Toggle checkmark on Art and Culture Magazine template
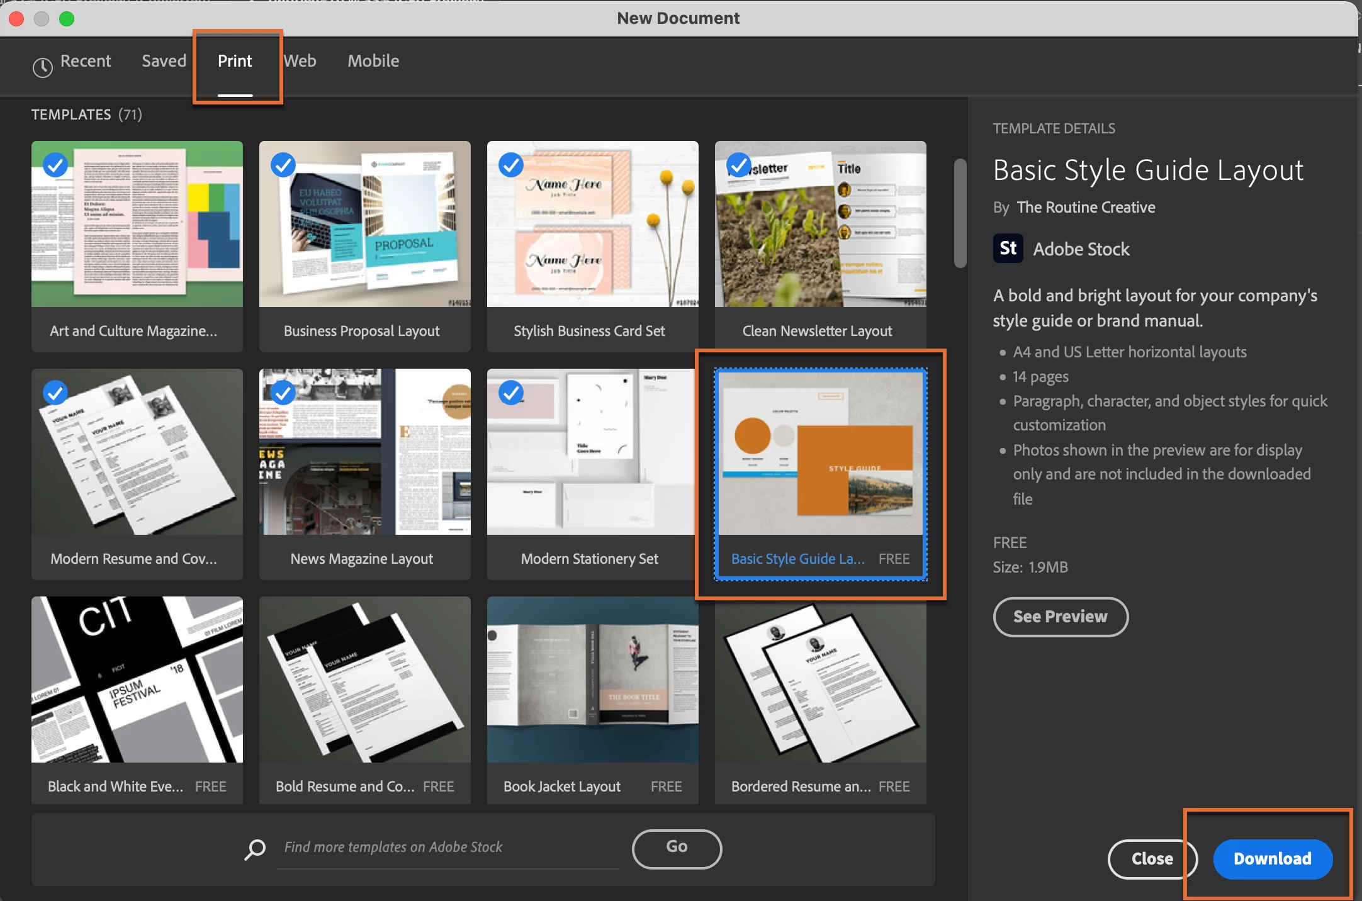 pos(55,165)
